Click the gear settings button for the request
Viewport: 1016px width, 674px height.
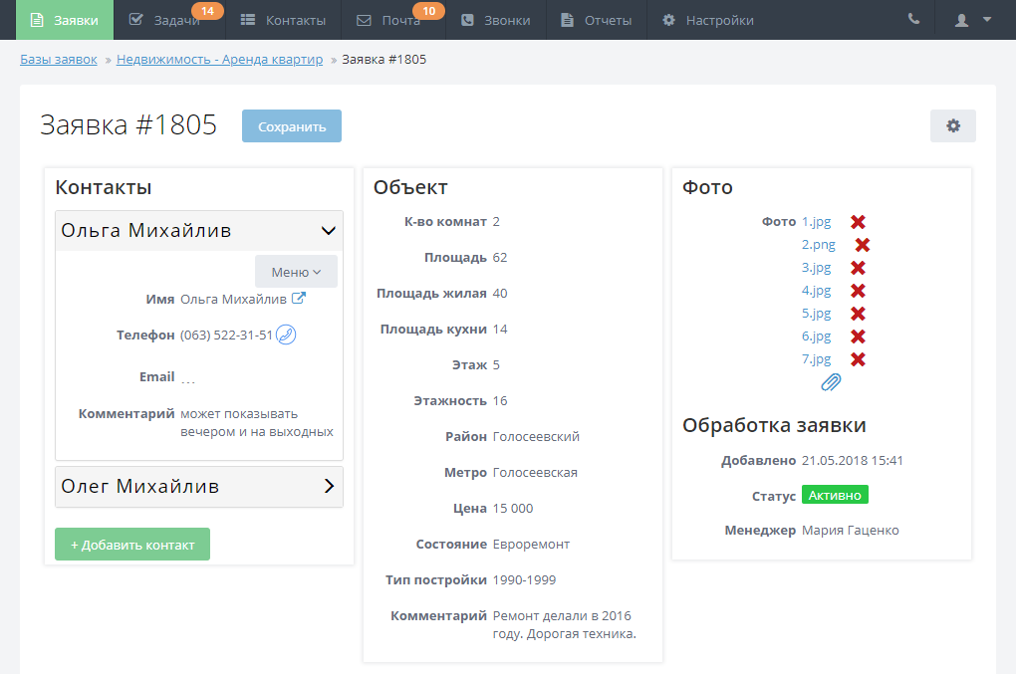[952, 125]
